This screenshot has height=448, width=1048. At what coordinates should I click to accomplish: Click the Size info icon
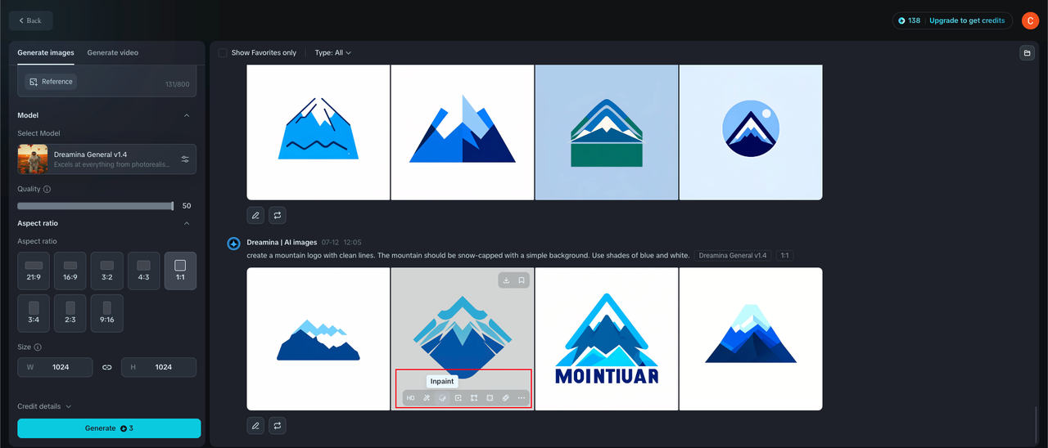tap(38, 347)
